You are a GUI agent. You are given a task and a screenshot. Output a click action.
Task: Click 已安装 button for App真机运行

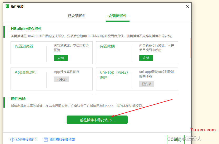click(61, 79)
